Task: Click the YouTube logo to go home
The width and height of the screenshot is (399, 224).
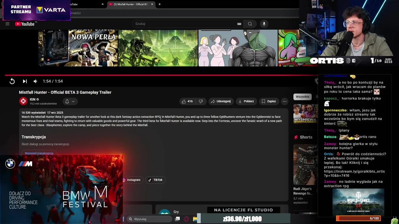Action: pos(25,24)
